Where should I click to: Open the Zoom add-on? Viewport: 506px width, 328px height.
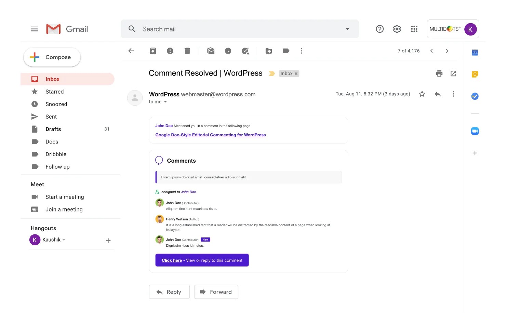click(x=475, y=131)
